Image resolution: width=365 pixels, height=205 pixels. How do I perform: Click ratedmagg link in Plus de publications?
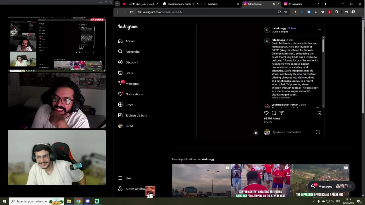207,159
